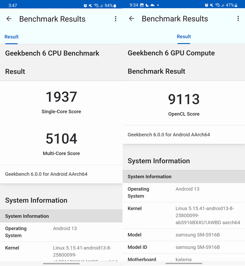This screenshot has width=245, height=266.
Task: Tap Wi-Fi icon in left status bar
Action: (x=96, y=6)
